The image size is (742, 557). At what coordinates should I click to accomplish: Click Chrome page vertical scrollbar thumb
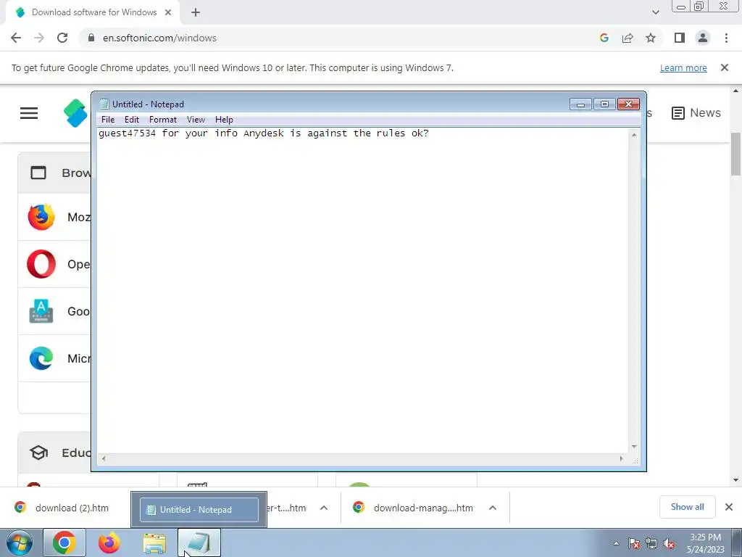[736, 154]
